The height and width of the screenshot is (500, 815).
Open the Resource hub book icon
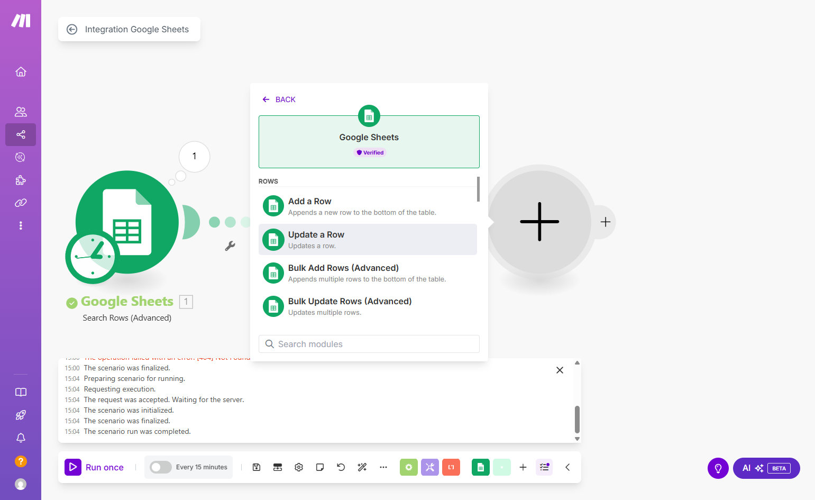point(21,392)
